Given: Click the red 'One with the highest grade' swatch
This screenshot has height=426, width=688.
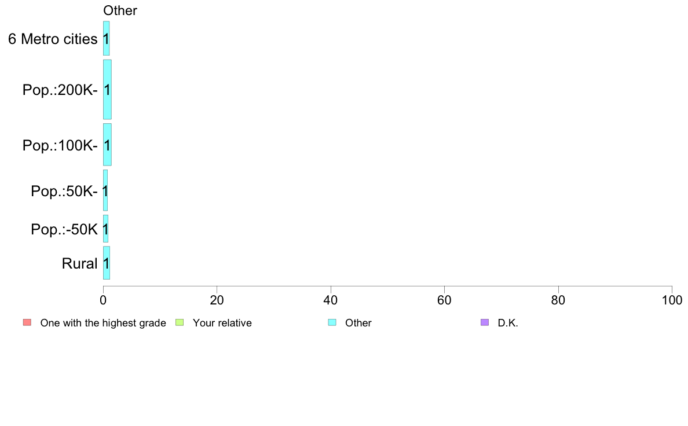Looking at the screenshot, I should point(27,322).
